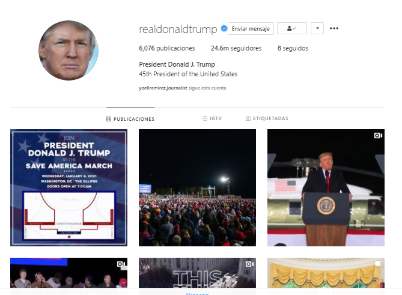402x295 pixels.
Task: Open the Save America March post
Action: 69,187
